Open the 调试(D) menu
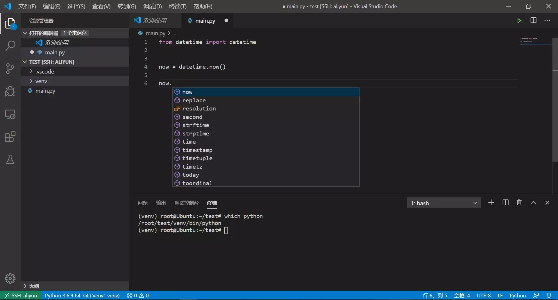This screenshot has height=300, width=558. click(152, 6)
